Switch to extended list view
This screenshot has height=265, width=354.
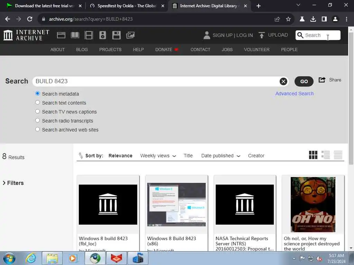326,155
